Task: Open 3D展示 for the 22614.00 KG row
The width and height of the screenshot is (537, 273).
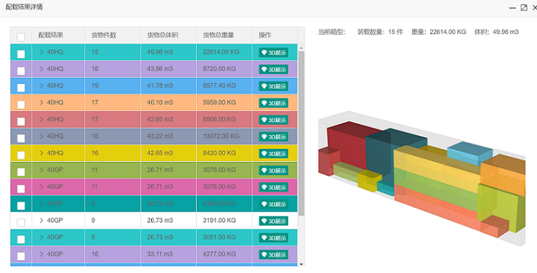Action: [x=273, y=53]
